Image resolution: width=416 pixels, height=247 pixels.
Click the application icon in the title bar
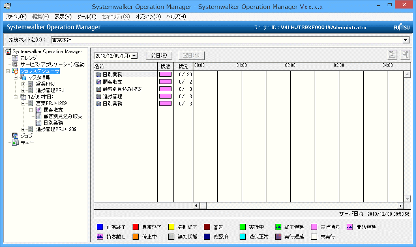7,6
